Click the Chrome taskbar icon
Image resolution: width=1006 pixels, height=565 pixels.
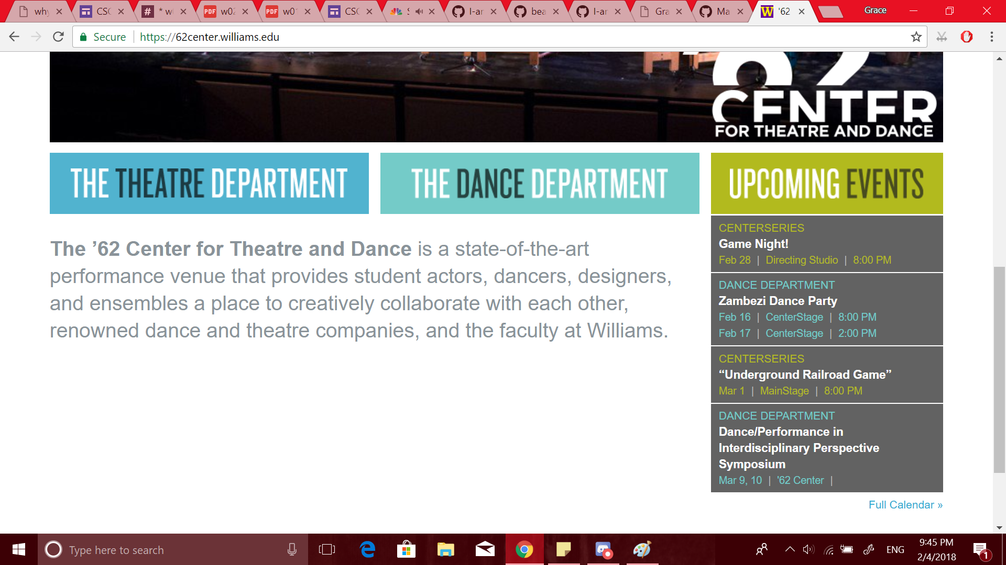[524, 549]
